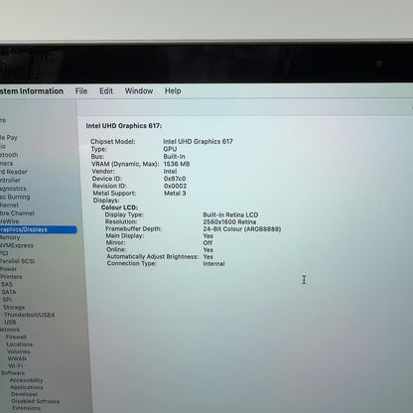Select Wi-Fi under Network
The height and width of the screenshot is (413, 413).
(x=16, y=365)
